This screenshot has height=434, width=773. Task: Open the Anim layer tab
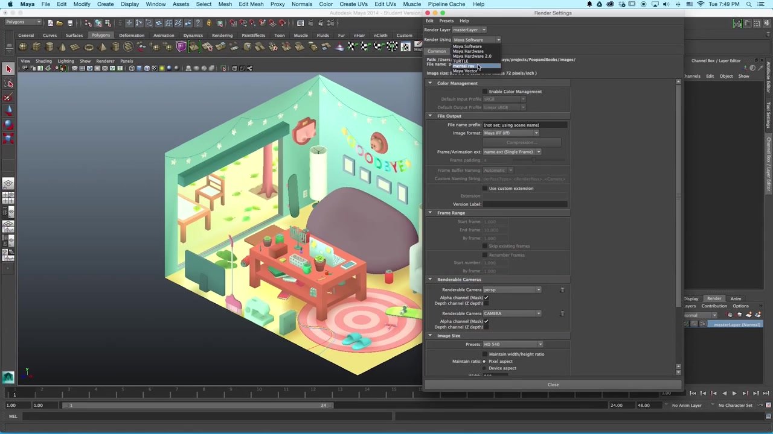[736, 299]
